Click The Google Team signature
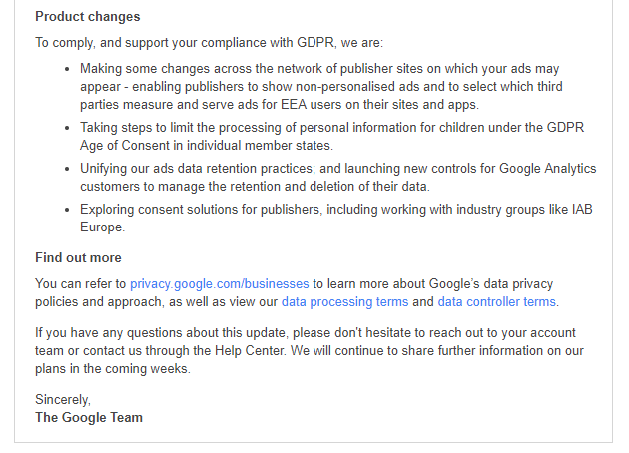 pos(89,417)
